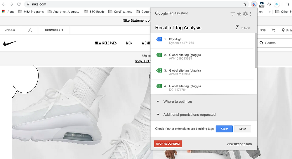Open the WOMEN navigation menu
292x159 pixels.
(x=146, y=43)
